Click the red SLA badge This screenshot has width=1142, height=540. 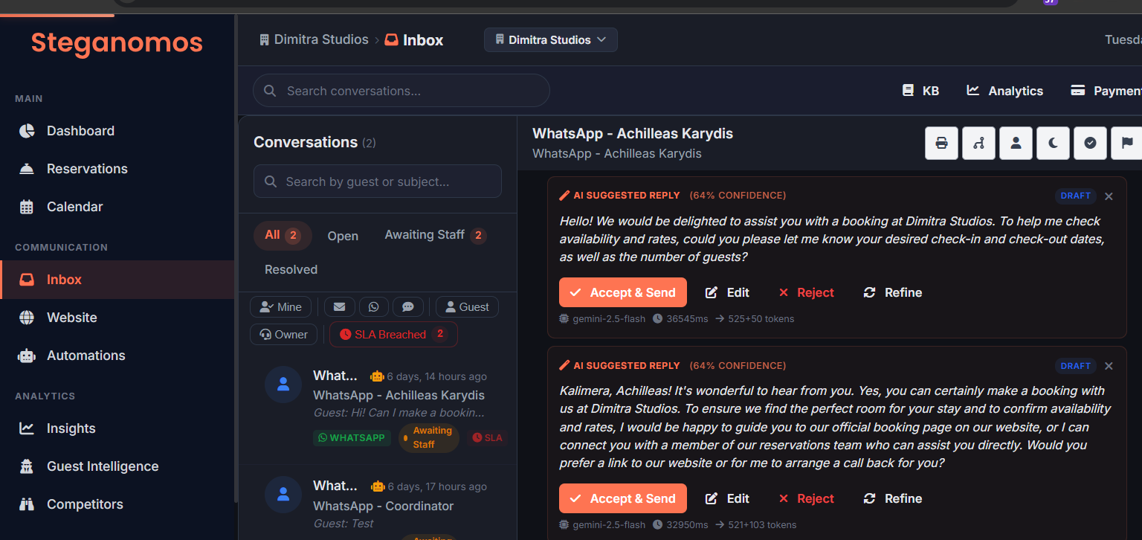pyautogui.click(x=487, y=438)
